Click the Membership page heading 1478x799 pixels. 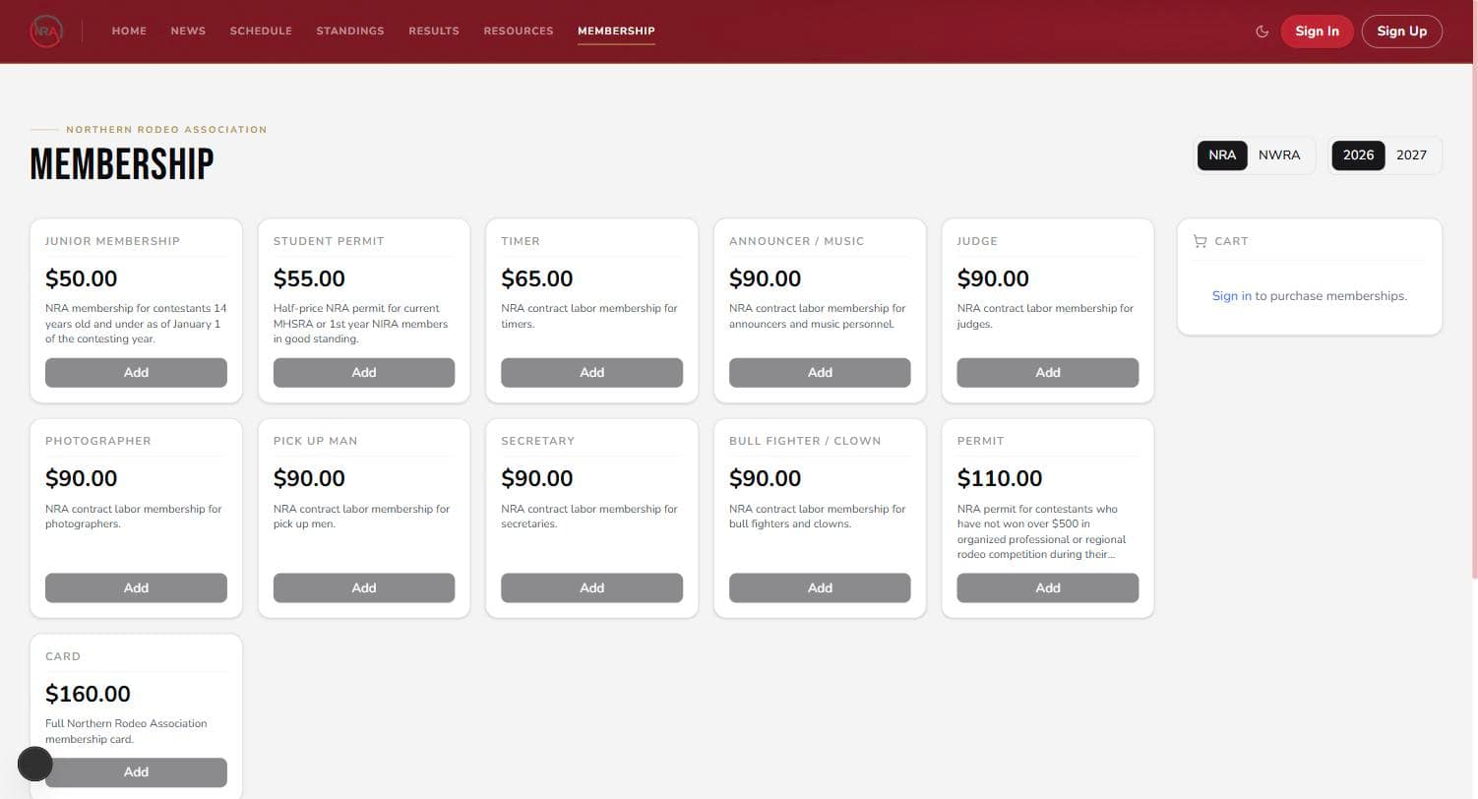[122, 164]
